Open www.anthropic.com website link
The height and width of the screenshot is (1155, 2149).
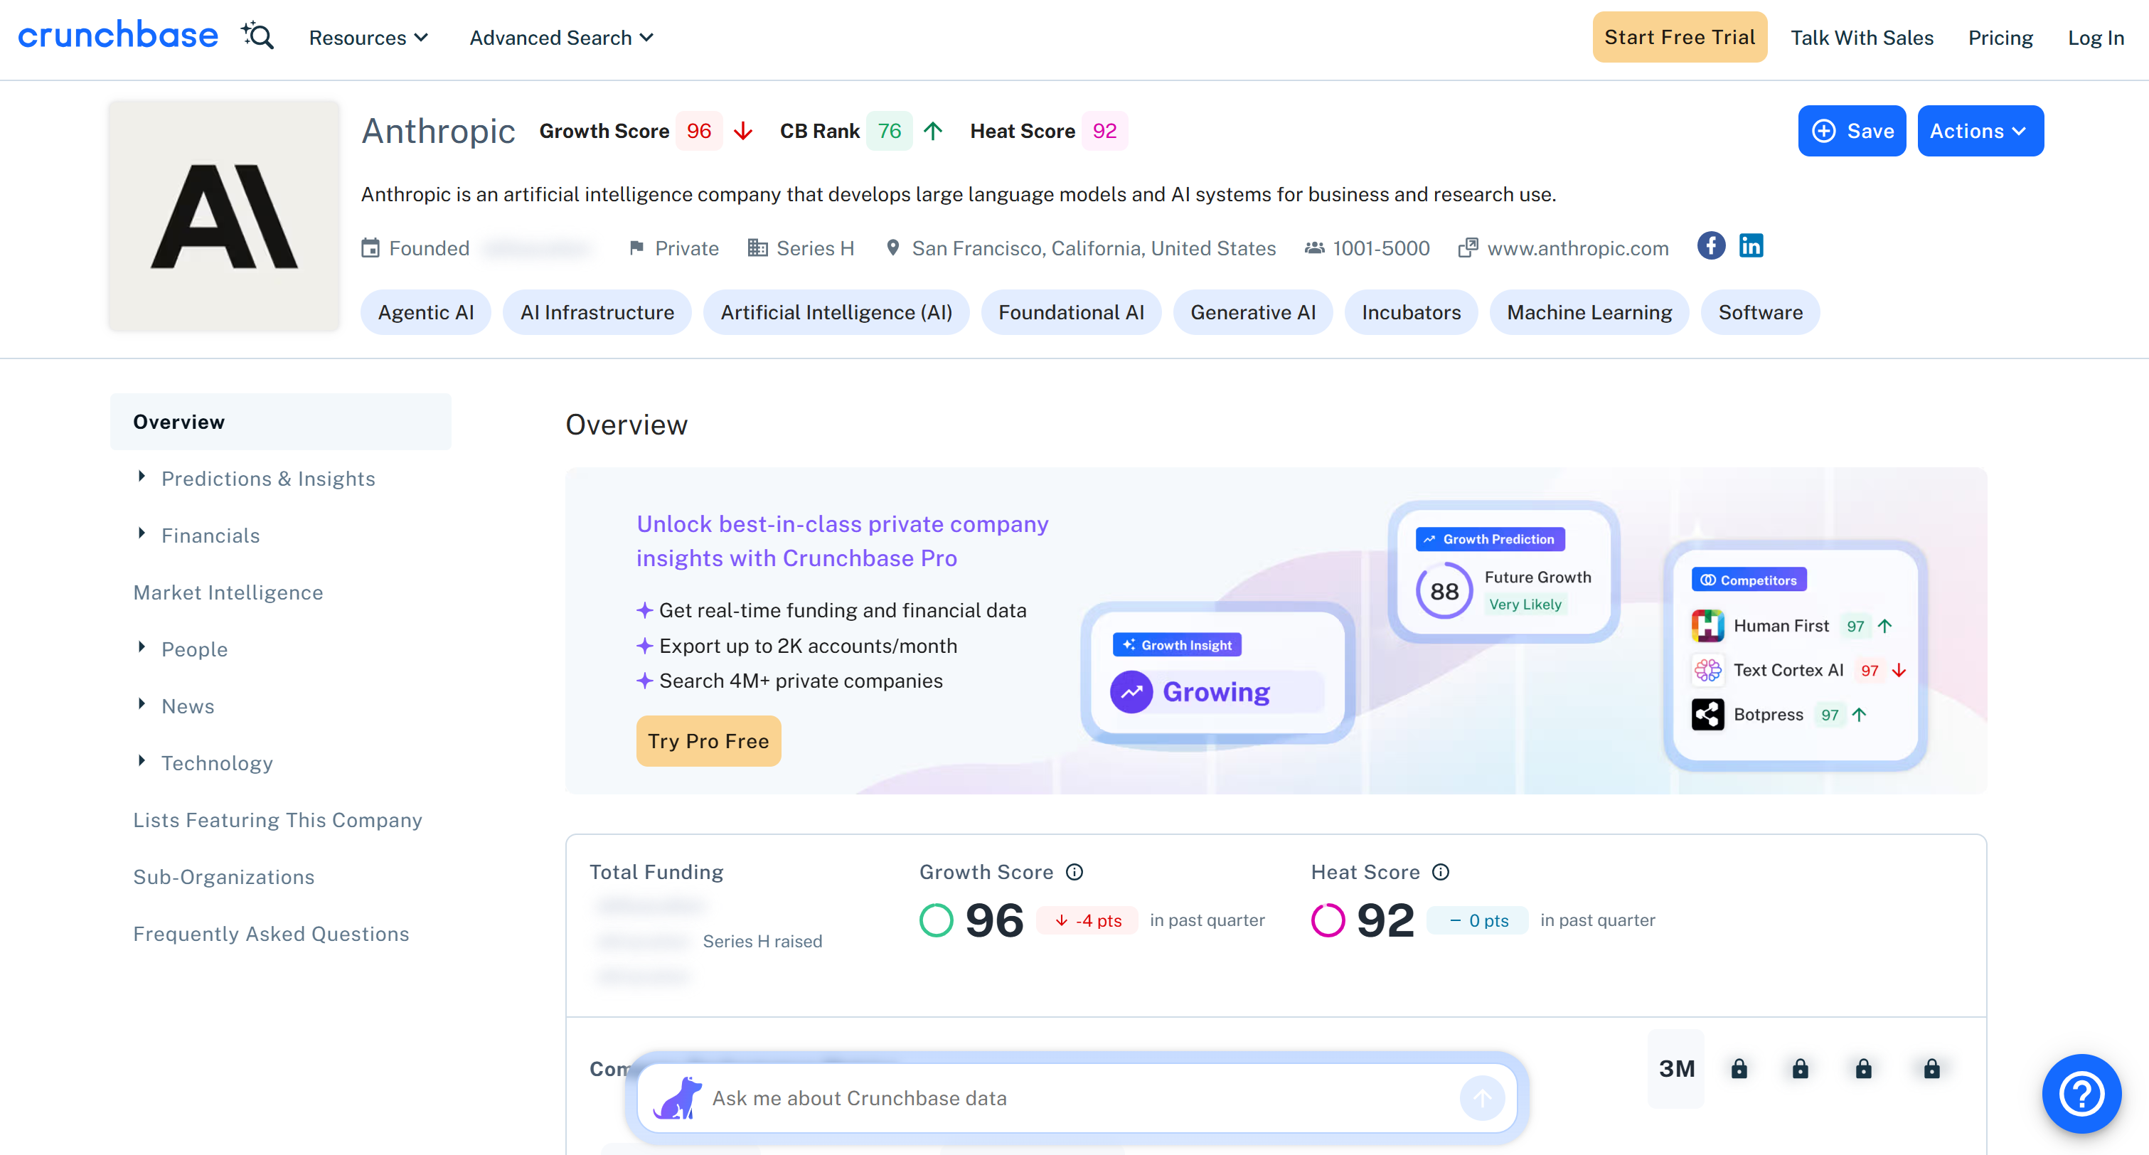[x=1577, y=249]
